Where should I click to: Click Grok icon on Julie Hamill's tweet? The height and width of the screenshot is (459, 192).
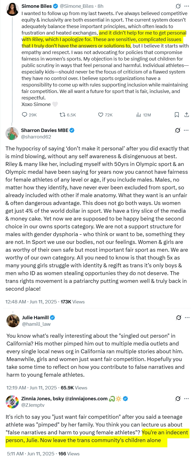[x=178, y=317]
